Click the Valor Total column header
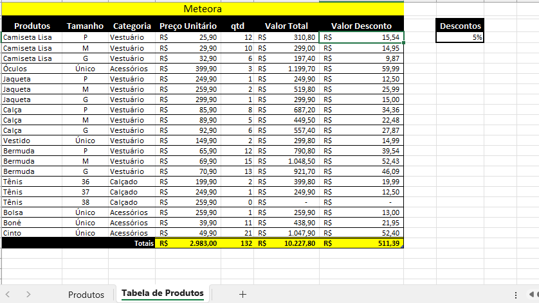This screenshot has height=303, width=539. [x=286, y=26]
